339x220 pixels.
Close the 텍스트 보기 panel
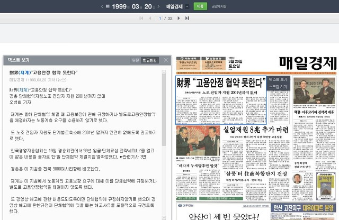pos(166,60)
